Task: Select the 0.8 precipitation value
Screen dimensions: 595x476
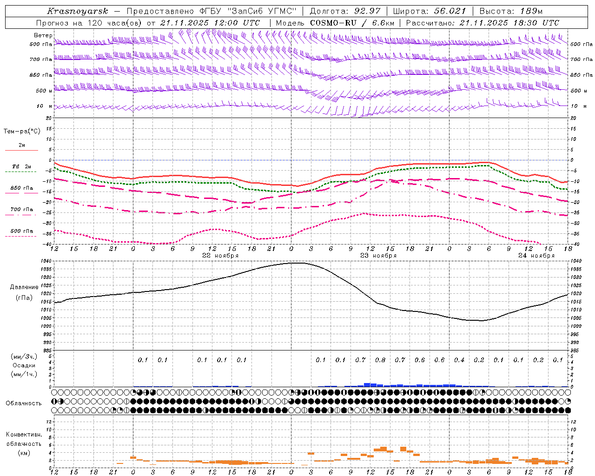Action: 380,360
